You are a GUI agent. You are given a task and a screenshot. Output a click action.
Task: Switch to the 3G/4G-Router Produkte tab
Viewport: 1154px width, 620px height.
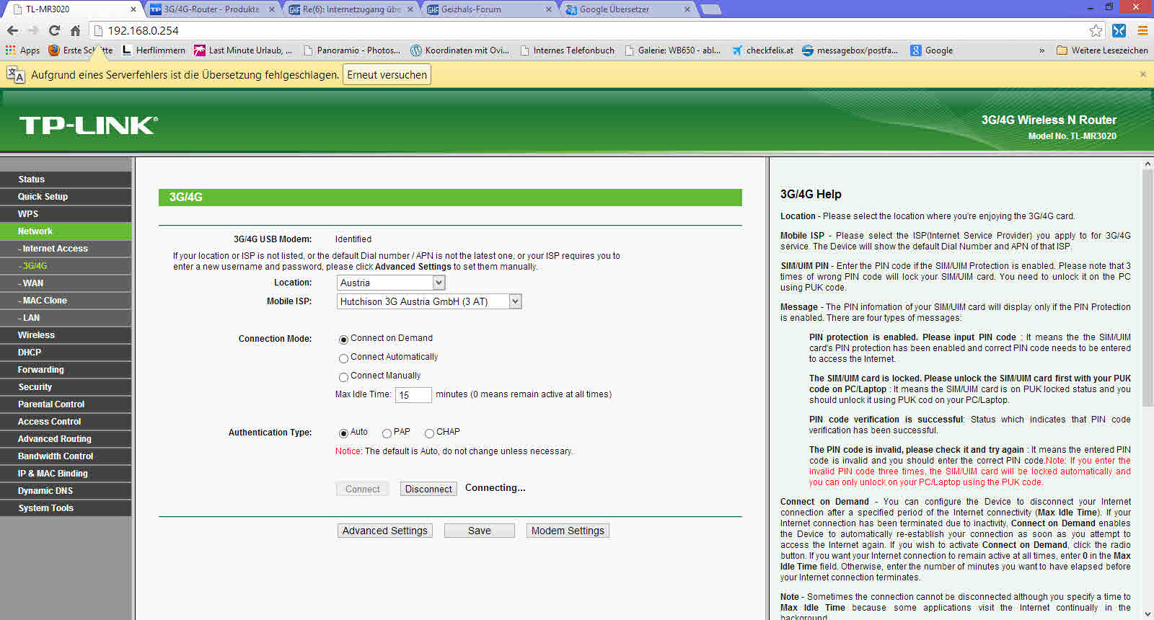click(x=212, y=9)
